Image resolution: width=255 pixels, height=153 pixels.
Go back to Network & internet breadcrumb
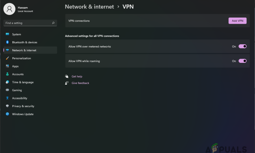point(89,7)
